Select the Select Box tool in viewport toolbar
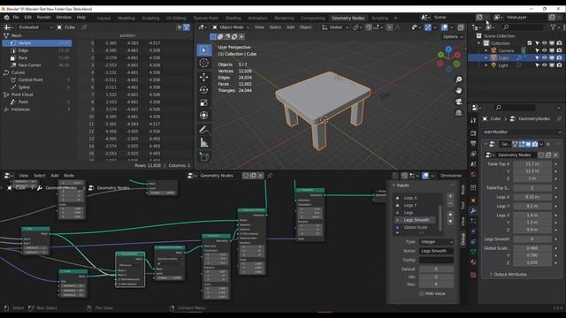This screenshot has height=318, width=566. pos(204,50)
